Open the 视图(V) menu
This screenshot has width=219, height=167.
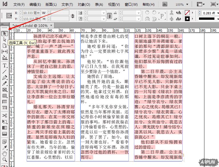click(x=114, y=5)
